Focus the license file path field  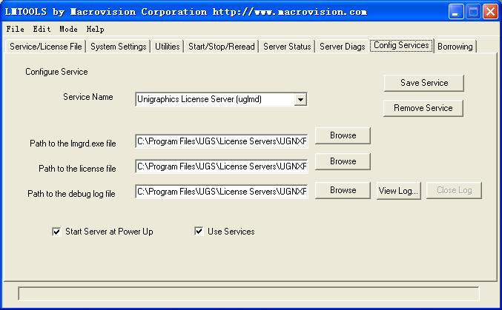(x=222, y=166)
